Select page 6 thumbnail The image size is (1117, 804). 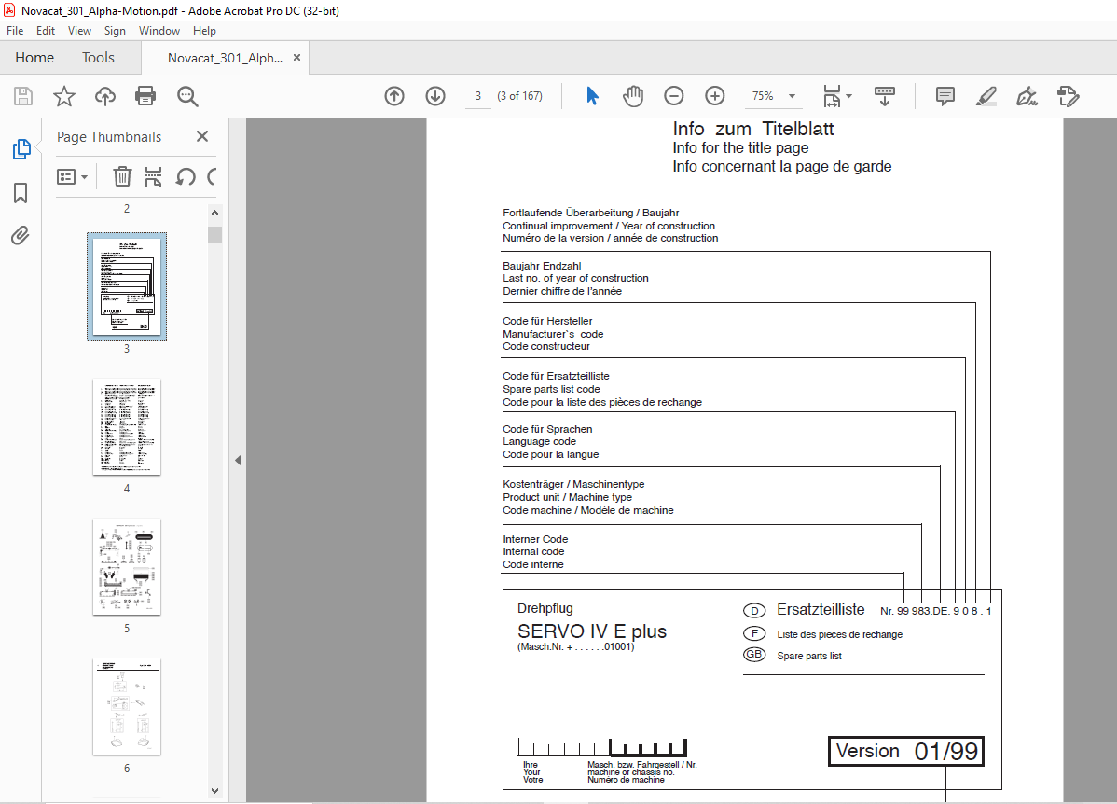127,706
